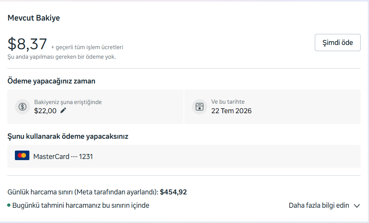Expand the chevron next to Daha fazla bilgi edin

[357, 206]
